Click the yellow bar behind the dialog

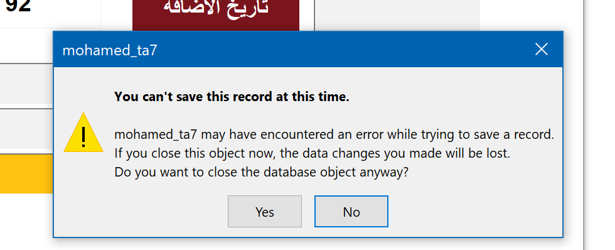(x=26, y=173)
